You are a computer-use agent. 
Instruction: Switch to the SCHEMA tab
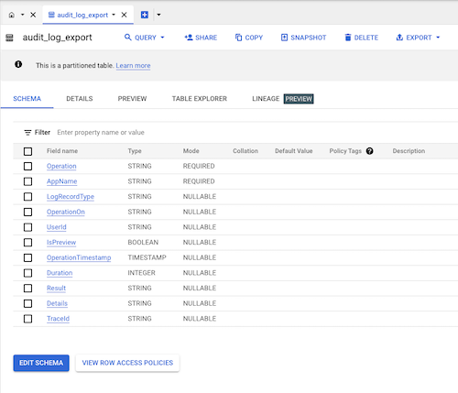click(x=27, y=99)
